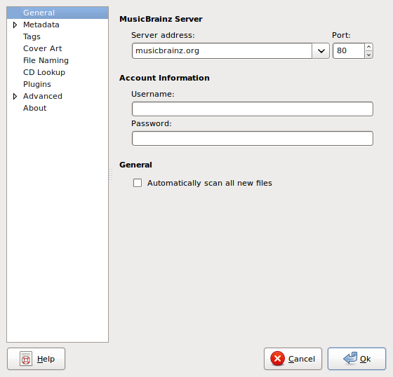This screenshot has height=377, width=393.
Task: Click the red X Cancel icon
Action: point(278,359)
